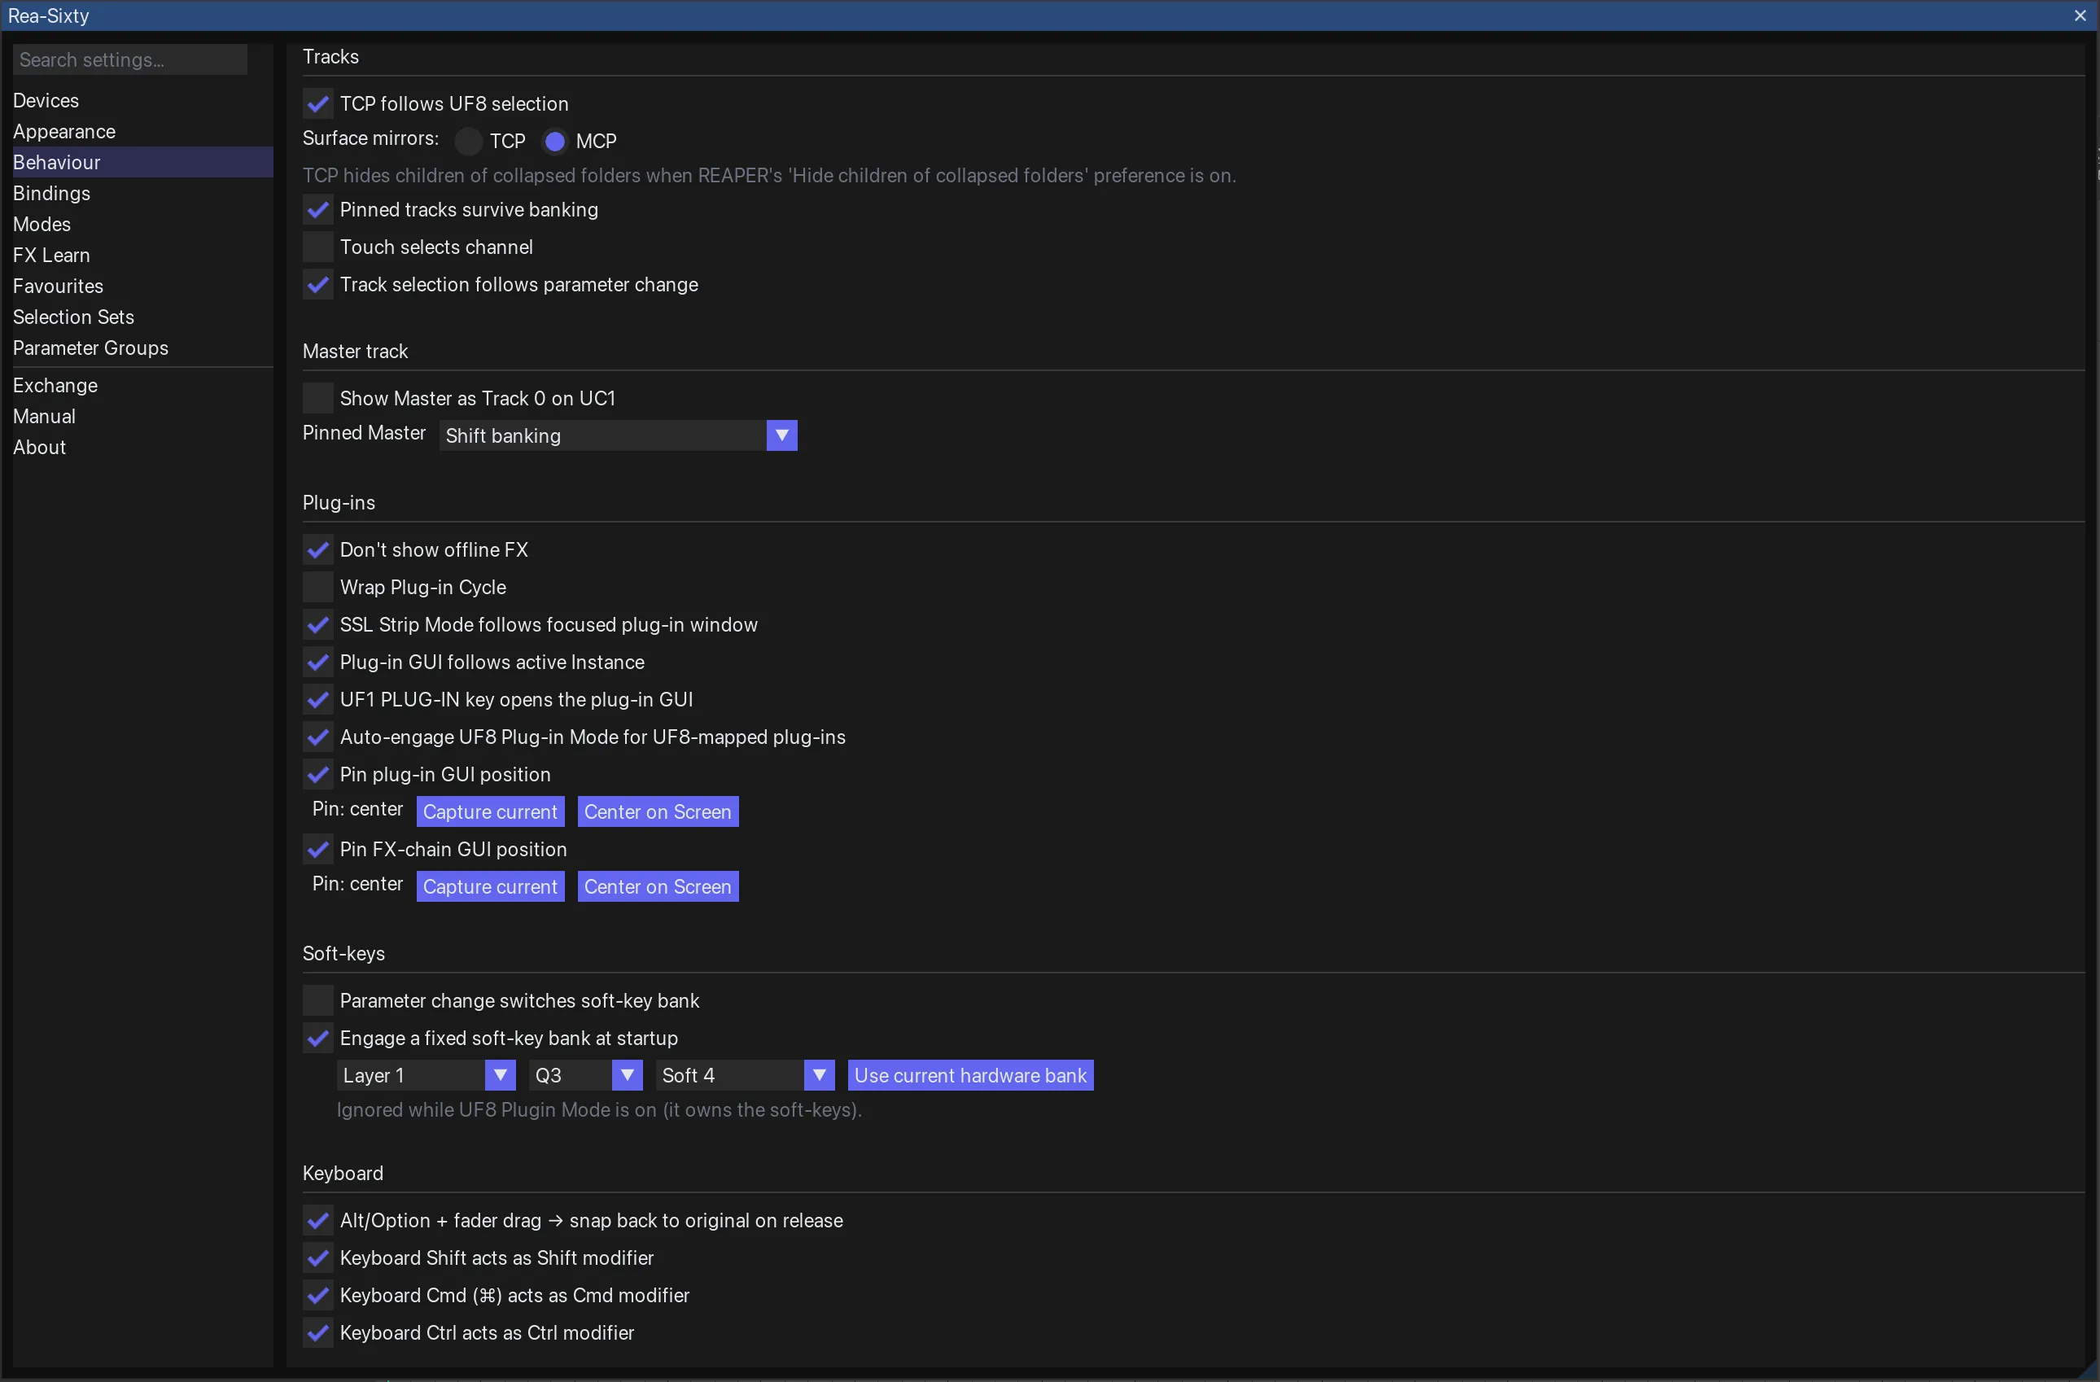Toggle Auto-engage UF8 Plug-in Mode checkbox
This screenshot has width=2100, height=1382.
point(317,737)
